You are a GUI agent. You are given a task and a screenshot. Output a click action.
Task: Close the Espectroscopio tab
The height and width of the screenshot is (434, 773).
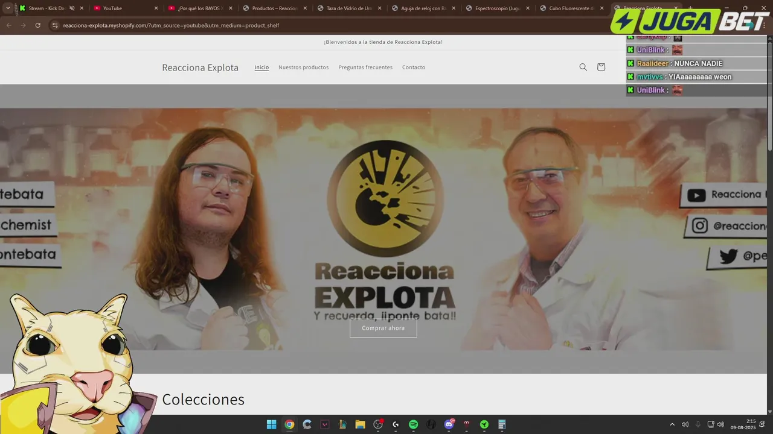coord(527,8)
